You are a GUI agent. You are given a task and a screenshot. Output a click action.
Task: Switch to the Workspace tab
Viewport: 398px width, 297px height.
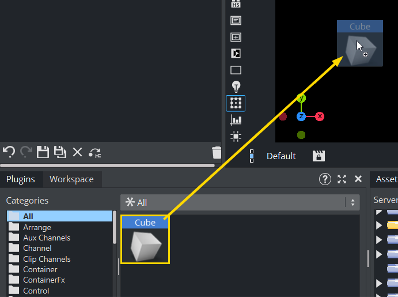pyautogui.click(x=71, y=179)
